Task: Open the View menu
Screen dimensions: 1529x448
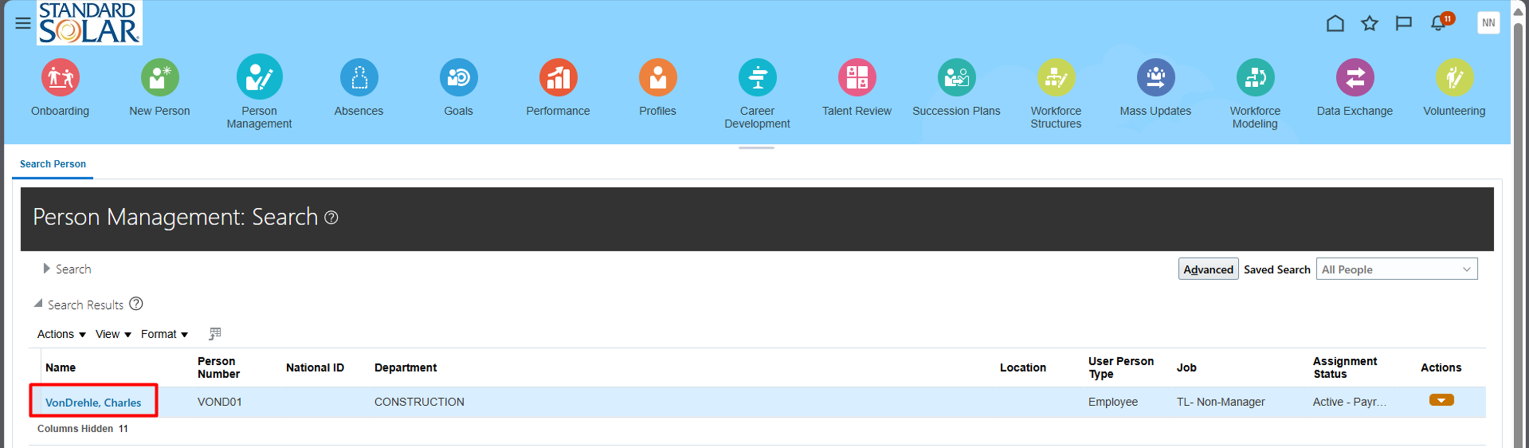Action: coord(113,335)
